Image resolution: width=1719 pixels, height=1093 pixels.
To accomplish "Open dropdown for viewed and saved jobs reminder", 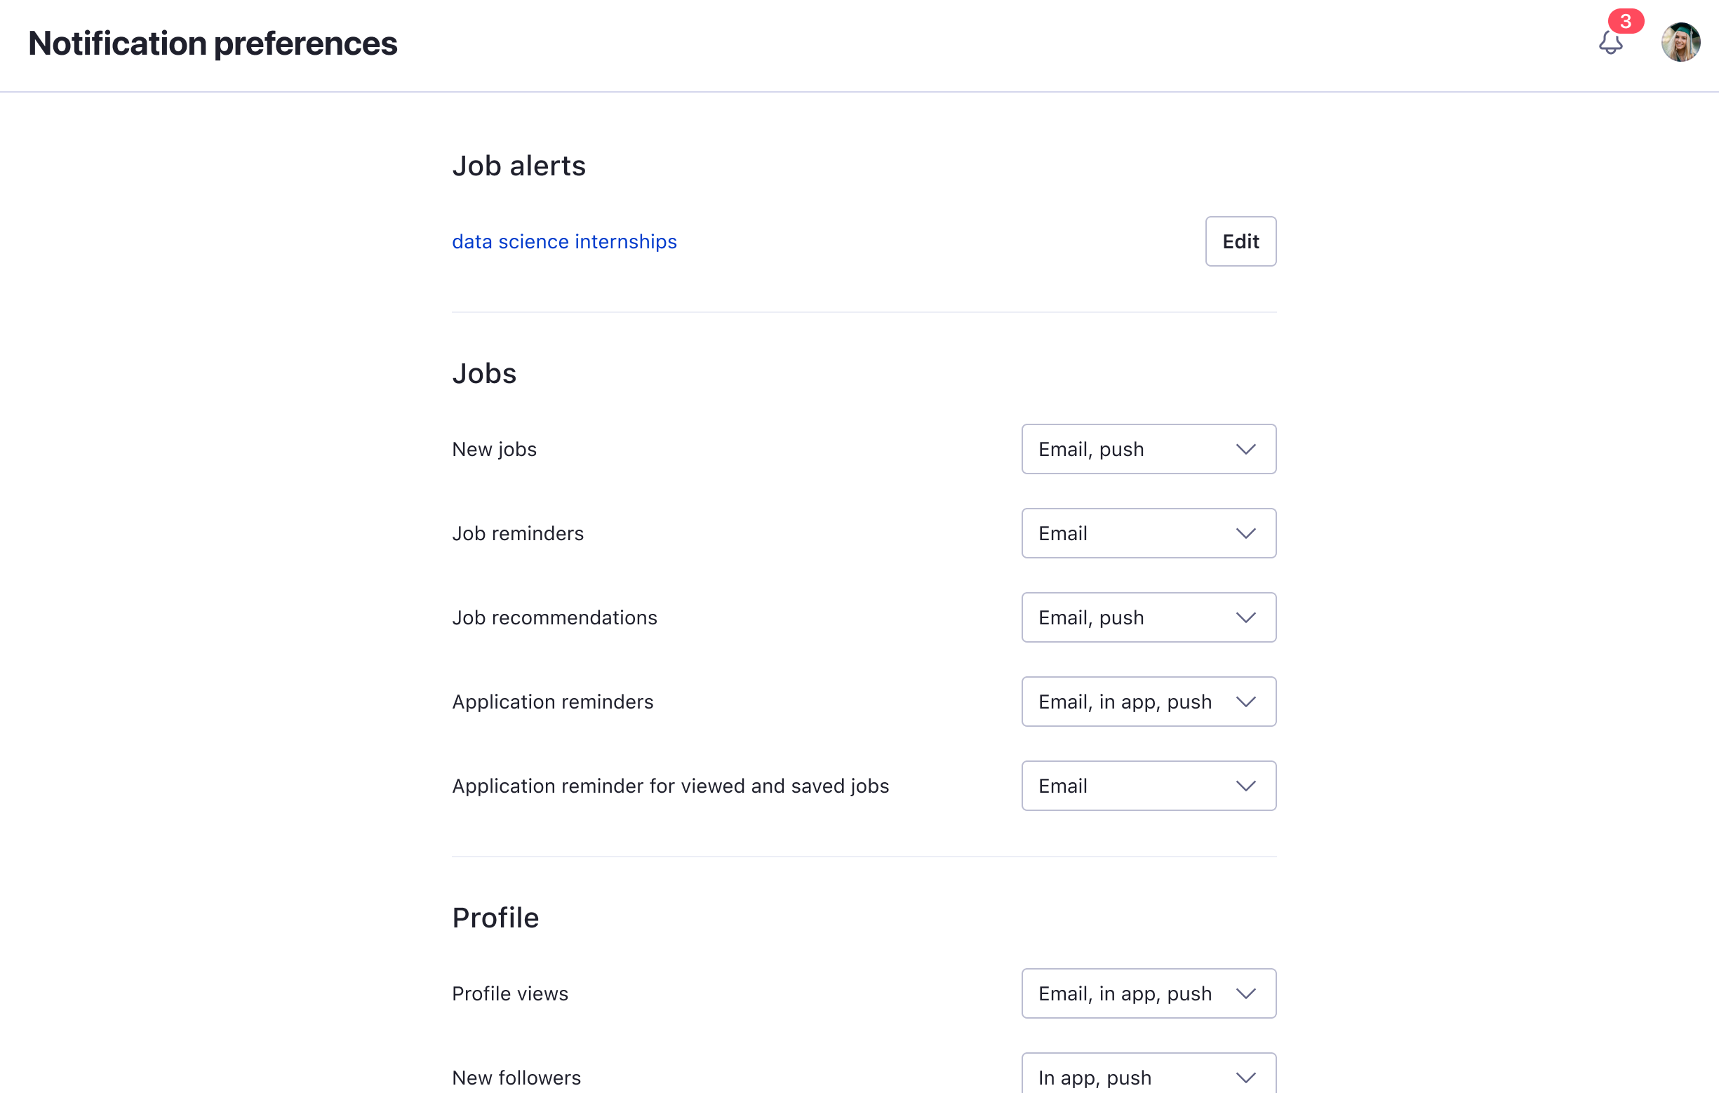I will 1149,786.
